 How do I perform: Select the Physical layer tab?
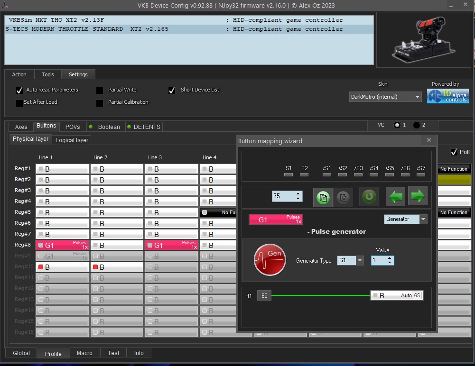pos(30,139)
